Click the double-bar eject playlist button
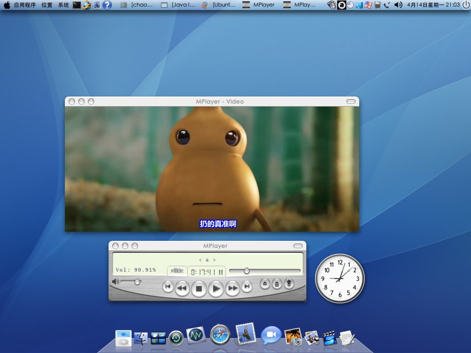Screen dimensions: 471x353 [277, 284]
